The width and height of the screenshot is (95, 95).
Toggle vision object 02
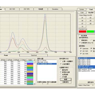[x=91, y=18]
